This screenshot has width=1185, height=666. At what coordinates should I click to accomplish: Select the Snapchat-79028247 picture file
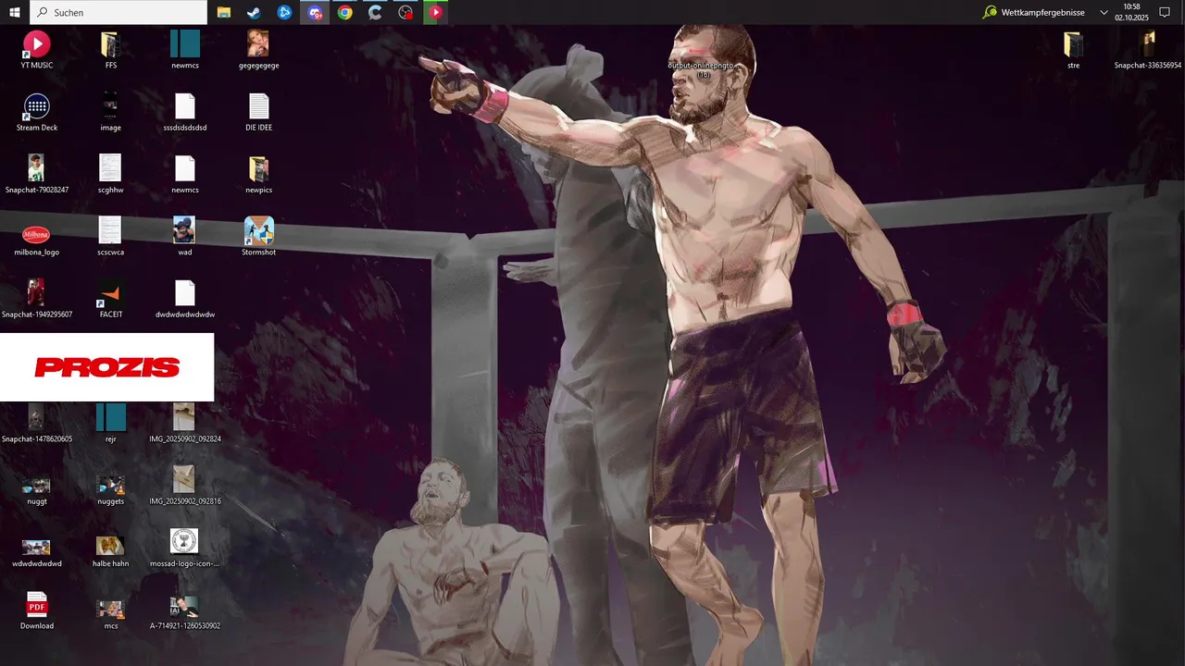(36, 174)
